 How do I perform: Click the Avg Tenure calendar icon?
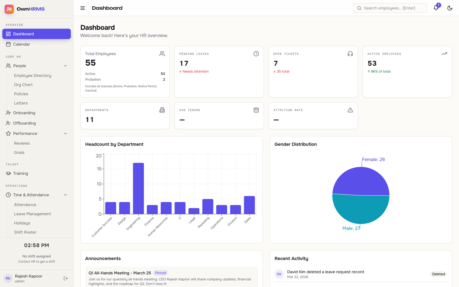[x=256, y=110]
